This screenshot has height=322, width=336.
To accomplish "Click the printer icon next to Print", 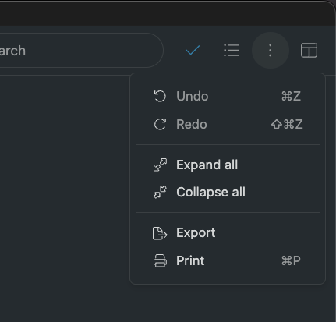I will coord(160,260).
